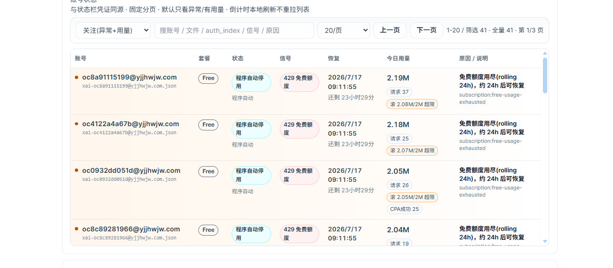Click 程序自动停用 status badge for oc0932dd051d
Viewport: 613px width, 268px height.
(x=251, y=175)
